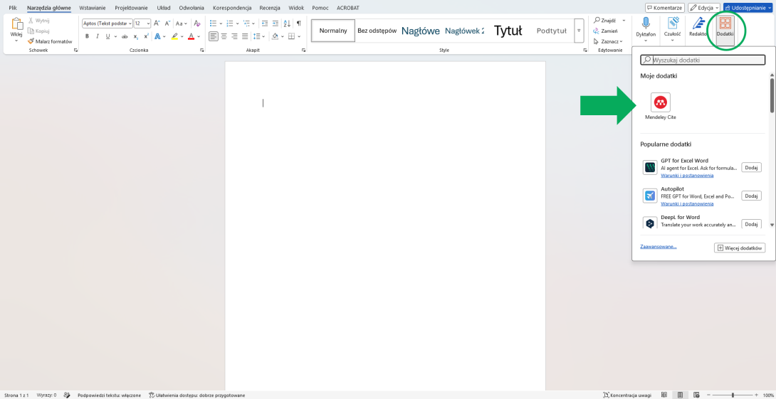Screen dimensions: 776x399
Task: Apply the Tytuł style from the gallery
Action: point(508,31)
